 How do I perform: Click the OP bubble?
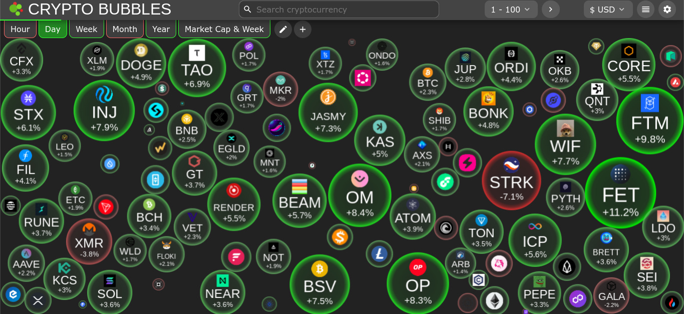418,283
